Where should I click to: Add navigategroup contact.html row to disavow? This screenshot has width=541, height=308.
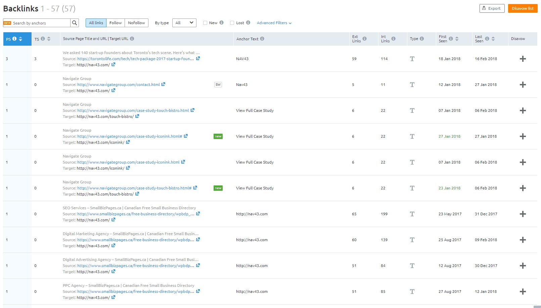point(523,85)
